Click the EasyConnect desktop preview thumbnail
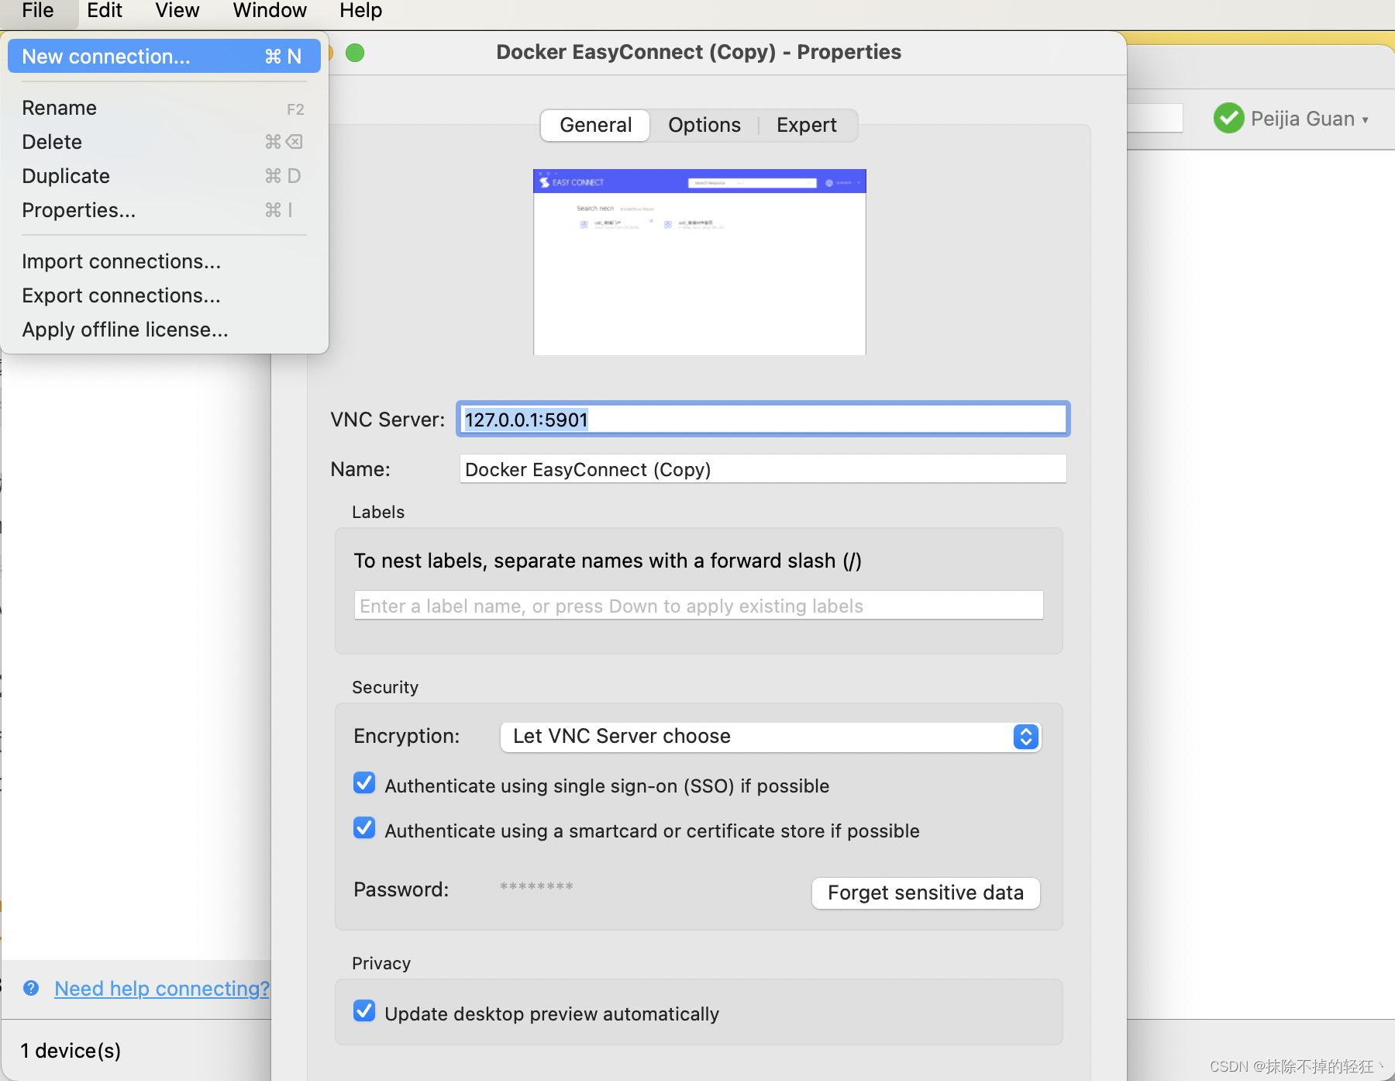Screen dimensions: 1395x1081 tap(700, 262)
